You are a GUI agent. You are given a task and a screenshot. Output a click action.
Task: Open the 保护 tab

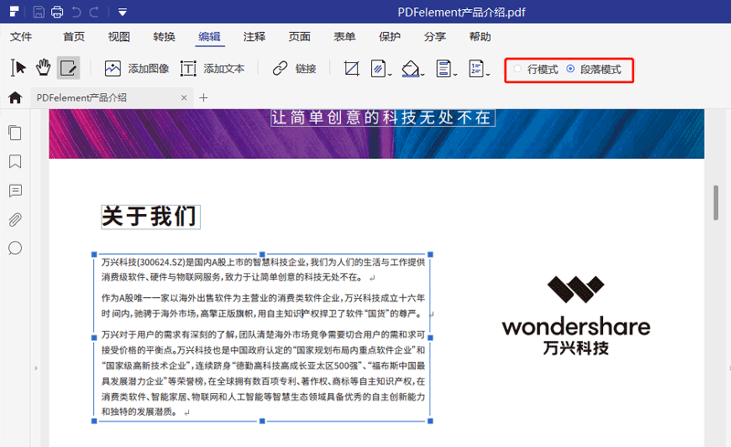click(x=390, y=37)
